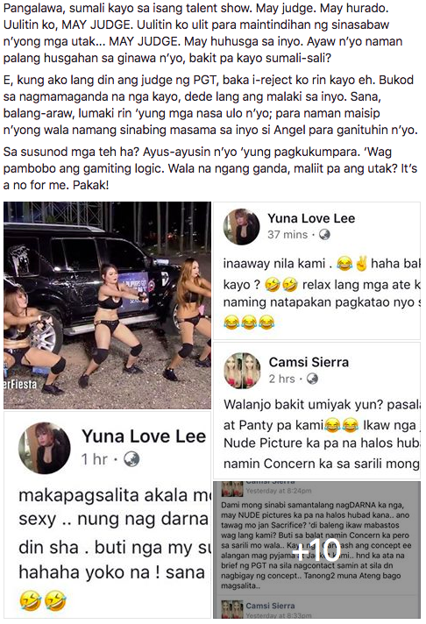Open the dancers-by-car photo
Image resolution: width=426 pixels, height=624 pixels.
[x=108, y=305]
